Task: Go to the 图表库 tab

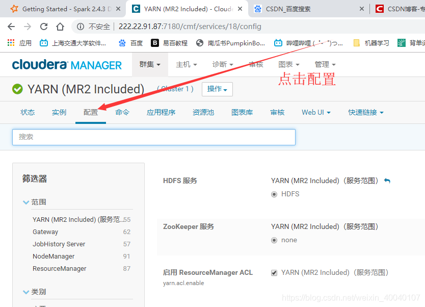Action: click(x=242, y=112)
